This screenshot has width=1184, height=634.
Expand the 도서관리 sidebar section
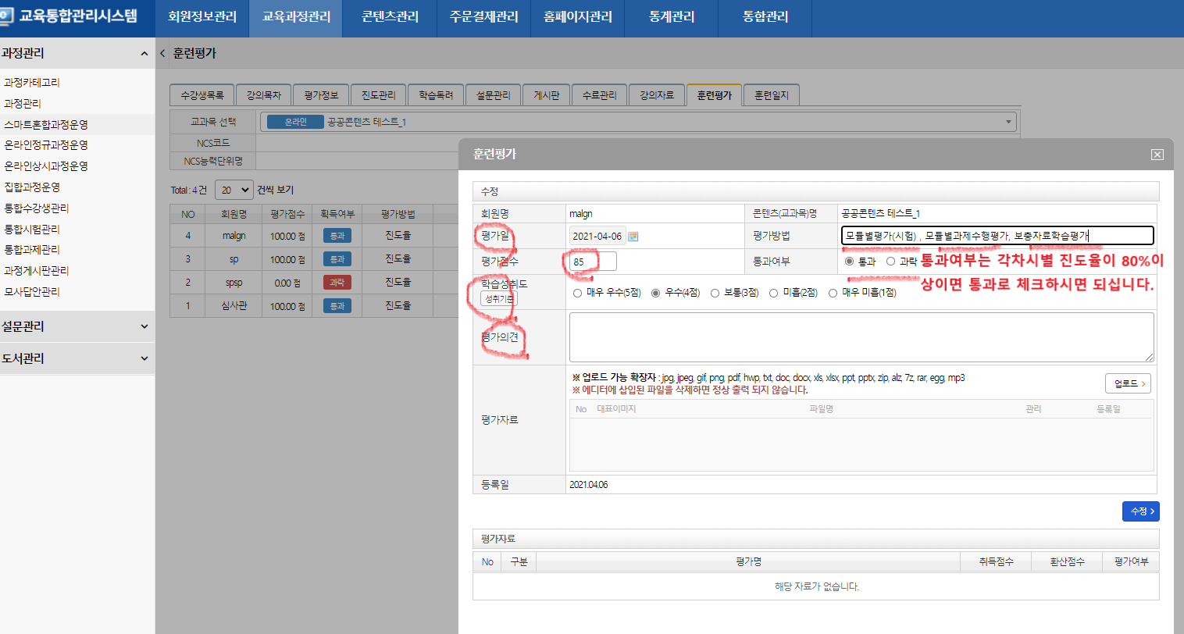coord(144,358)
